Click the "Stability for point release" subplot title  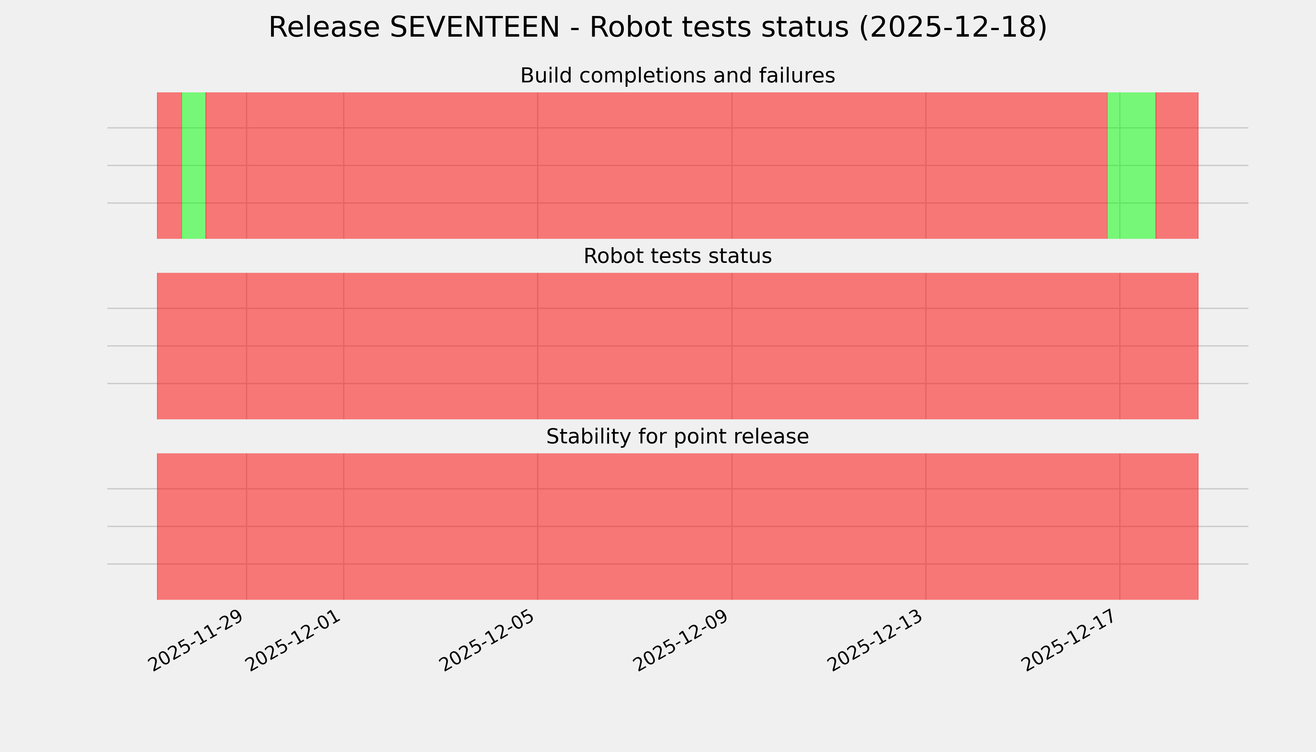pyautogui.click(x=677, y=437)
